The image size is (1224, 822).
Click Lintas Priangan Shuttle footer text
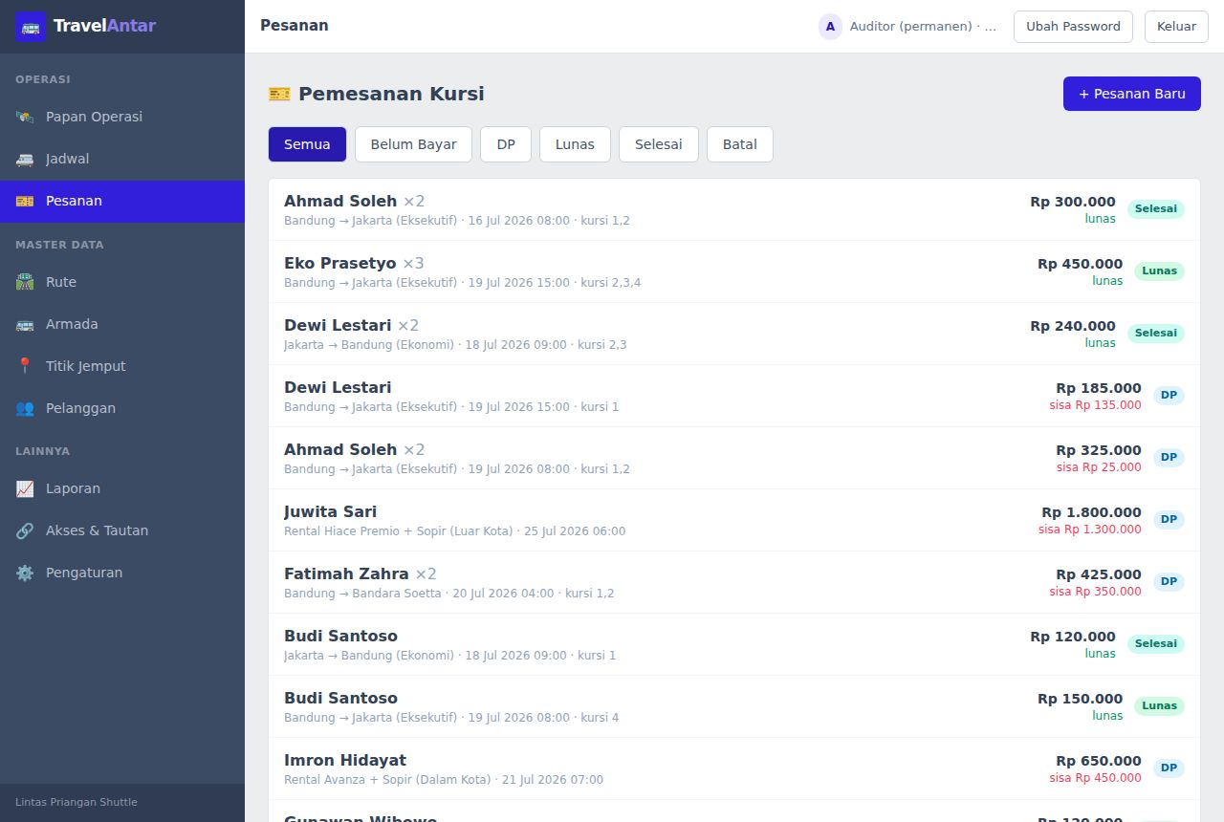pyautogui.click(x=76, y=802)
